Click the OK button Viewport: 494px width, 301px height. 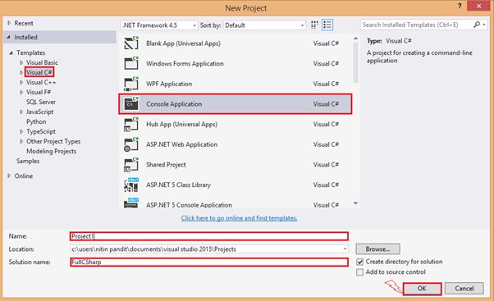422,289
